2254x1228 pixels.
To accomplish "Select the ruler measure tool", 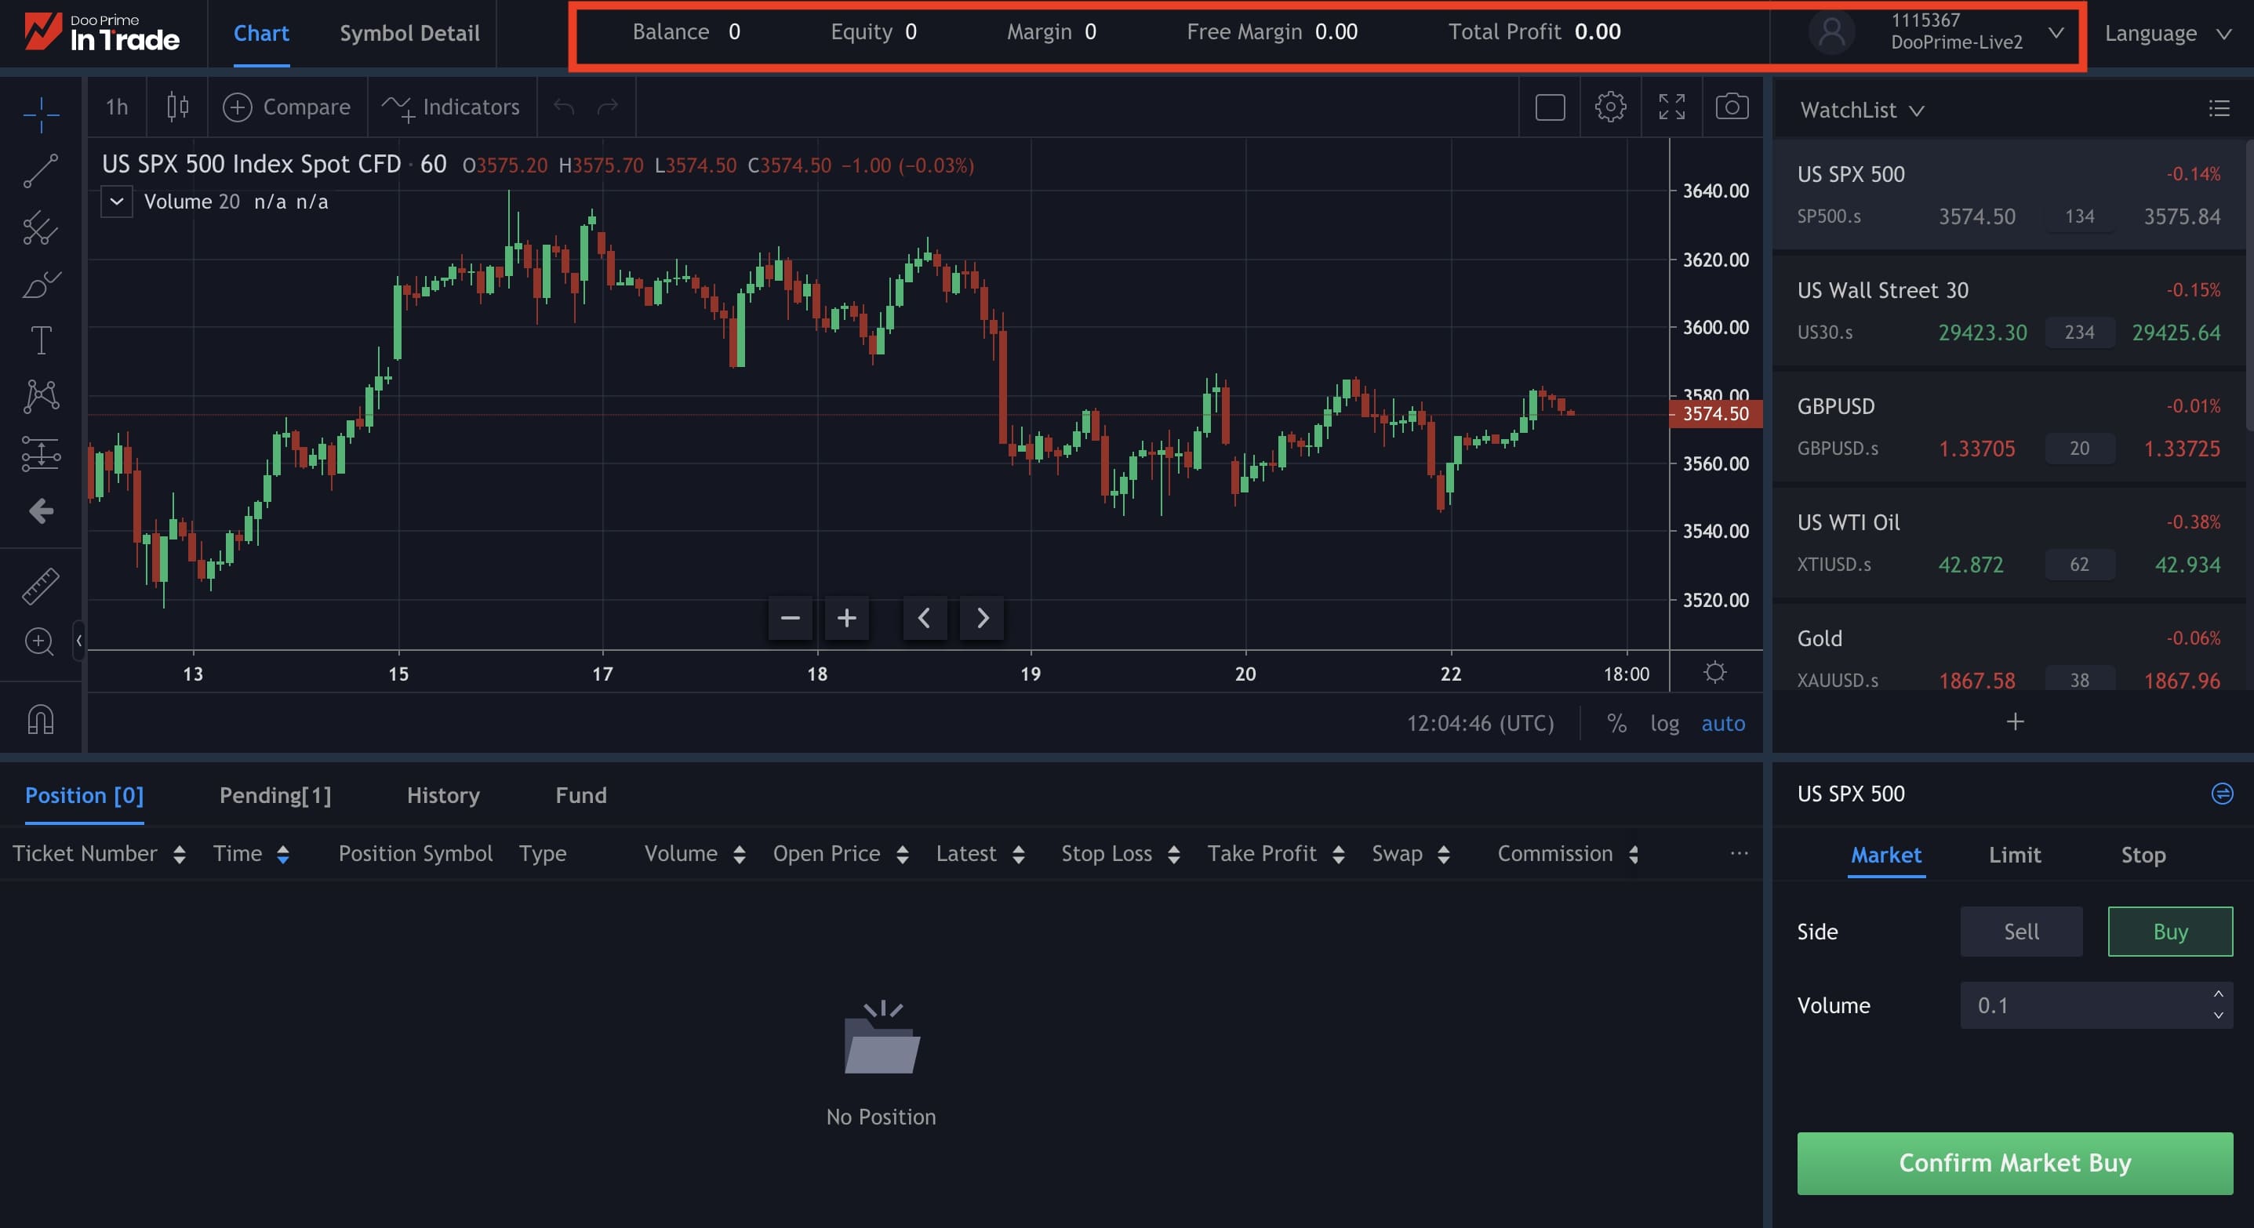I will (x=41, y=585).
